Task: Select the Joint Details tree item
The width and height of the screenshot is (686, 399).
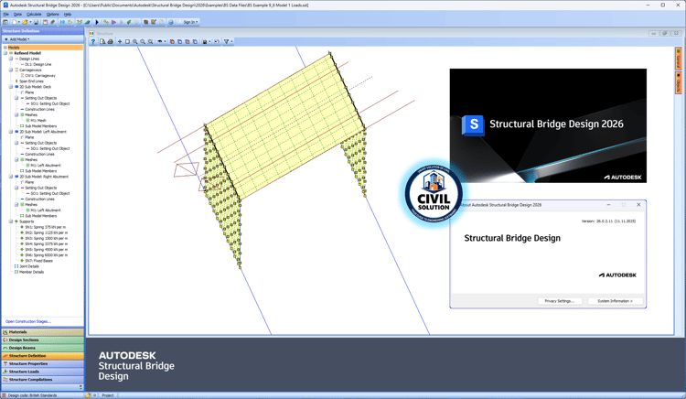Action: coord(29,266)
